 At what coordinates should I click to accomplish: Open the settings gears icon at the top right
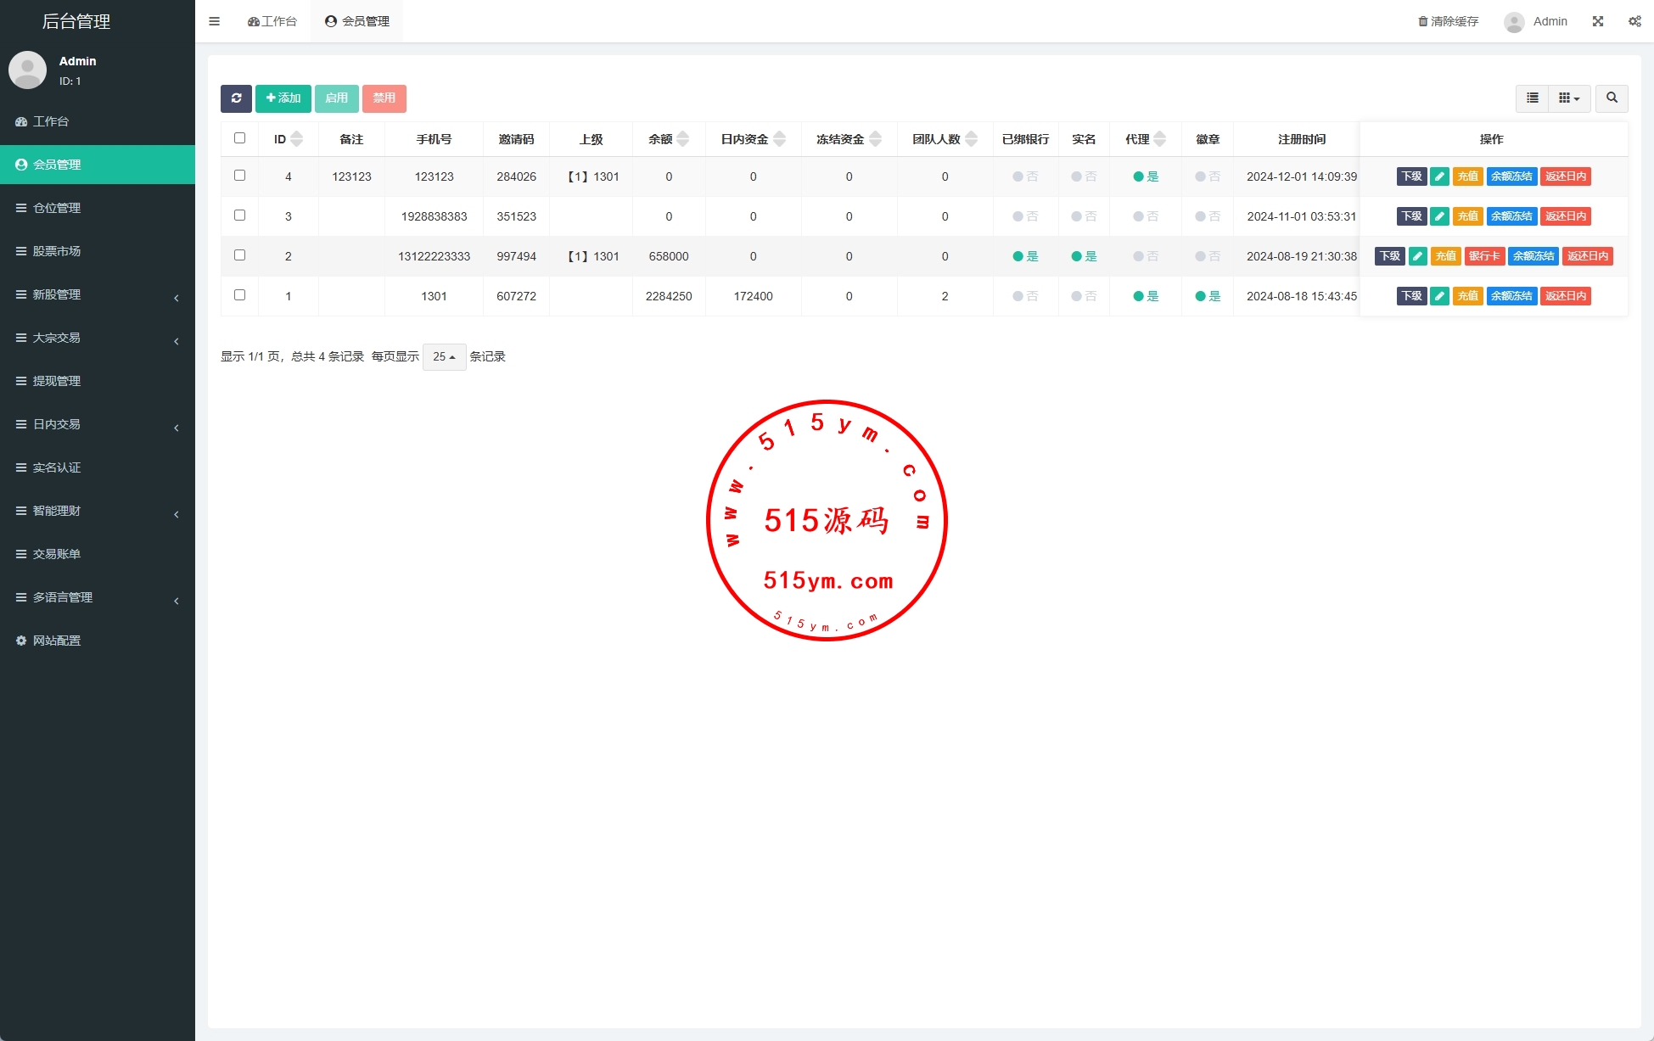pyautogui.click(x=1634, y=21)
